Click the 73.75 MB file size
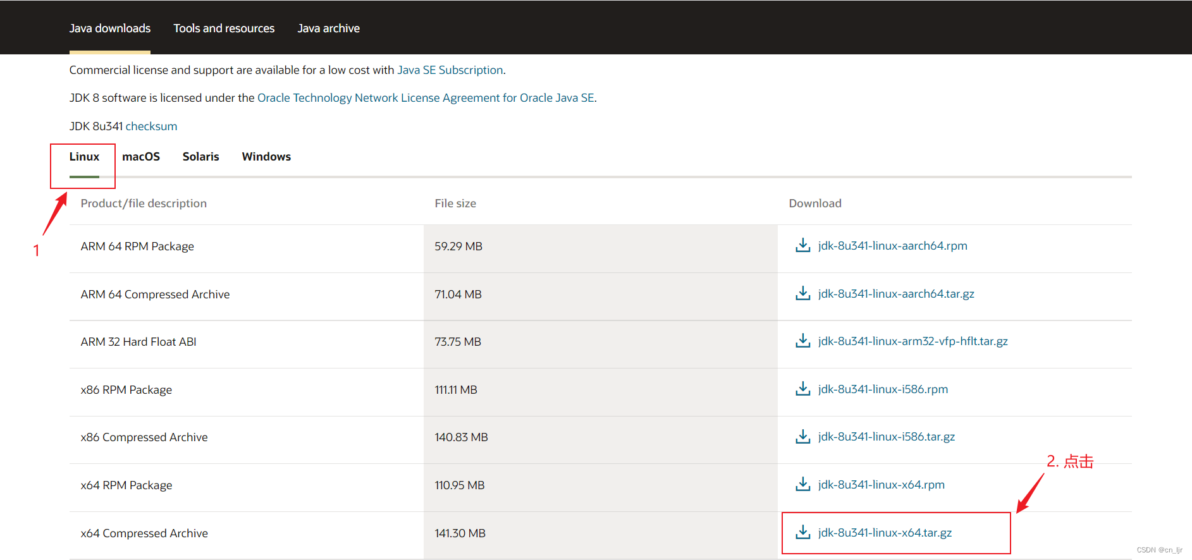The image size is (1192, 560). [458, 342]
